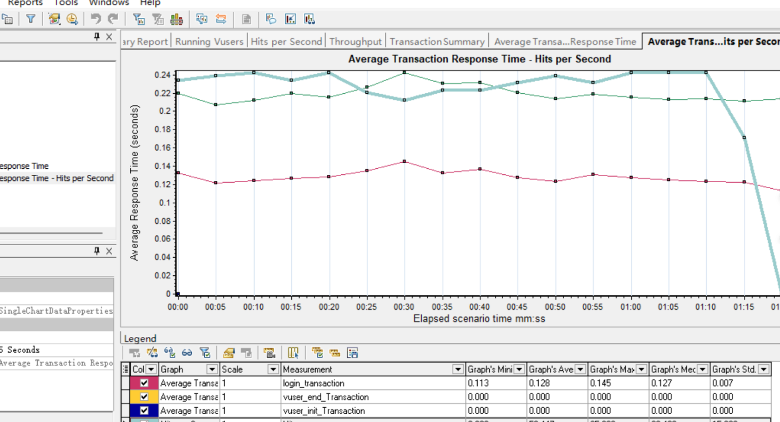Click the colored bar chart toolbar icon
780x422 pixels.
click(176, 19)
